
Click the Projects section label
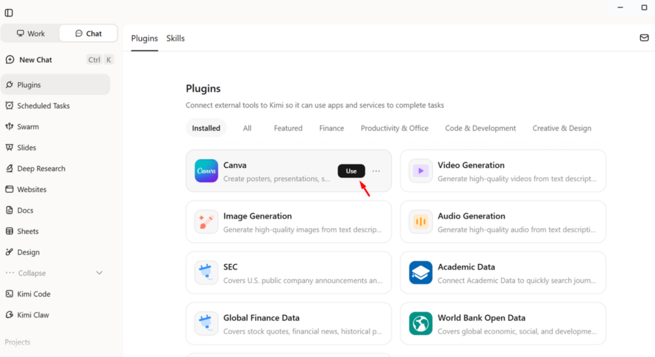[17, 342]
